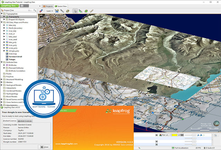Click the river_seed points icon

[7, 40]
